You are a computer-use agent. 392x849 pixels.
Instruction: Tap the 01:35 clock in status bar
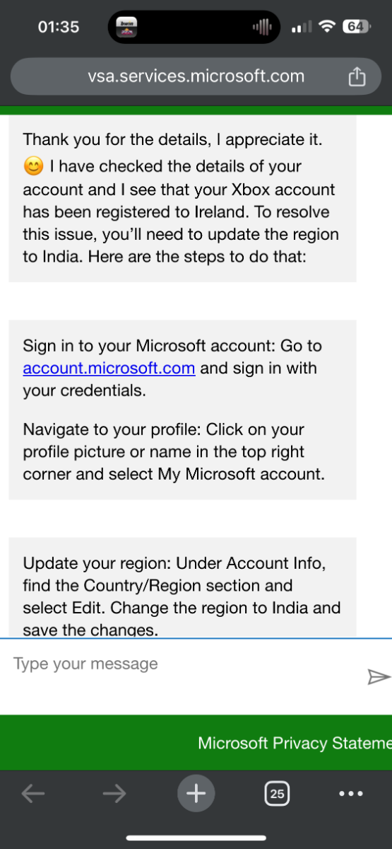59,27
